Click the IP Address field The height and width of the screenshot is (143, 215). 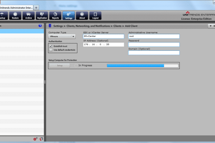(x=104, y=44)
